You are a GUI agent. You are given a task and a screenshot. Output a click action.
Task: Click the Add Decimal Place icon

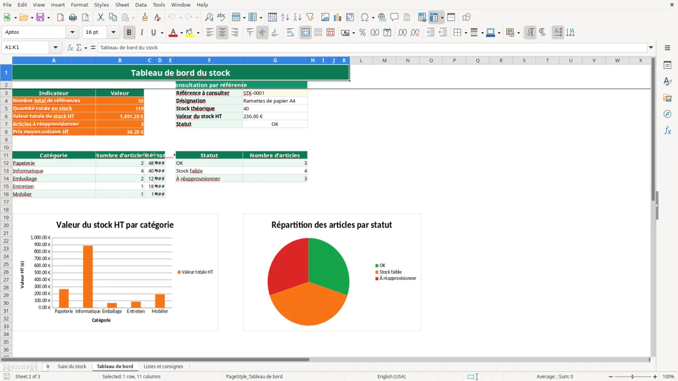click(x=403, y=33)
